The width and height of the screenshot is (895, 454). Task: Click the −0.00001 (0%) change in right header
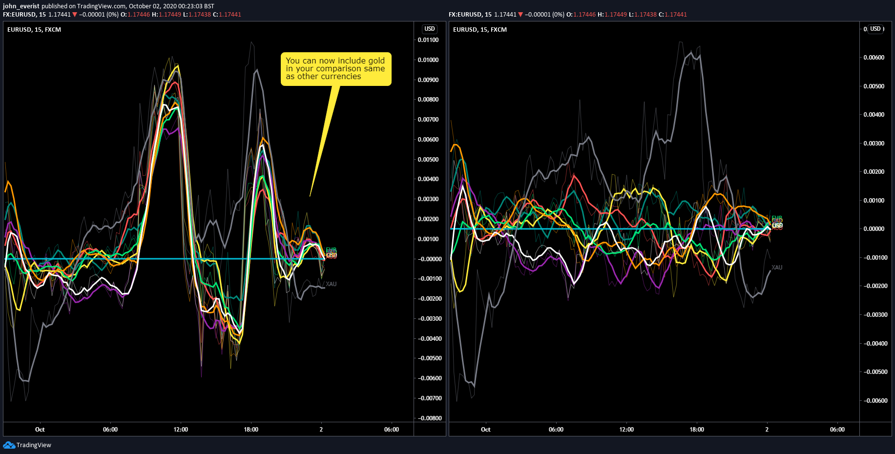544,15
